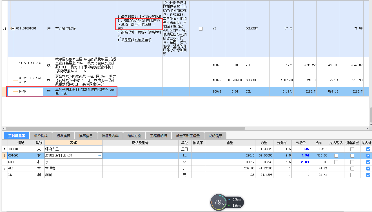This screenshot has width=372, height=212.
Task: Click the item feature description starting 最薄15厚
Action: coord(140,28)
